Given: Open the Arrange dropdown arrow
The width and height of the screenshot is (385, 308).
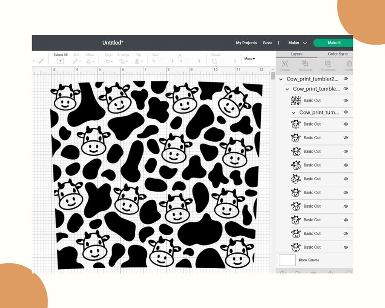Looking at the screenshot, I should coord(127,62).
